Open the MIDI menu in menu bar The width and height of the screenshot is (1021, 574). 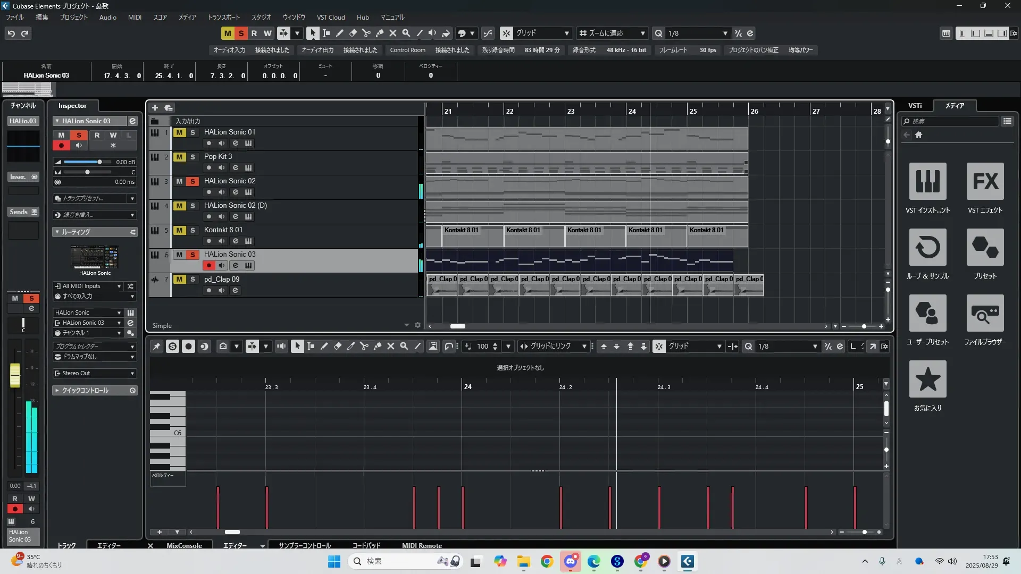pos(135,17)
